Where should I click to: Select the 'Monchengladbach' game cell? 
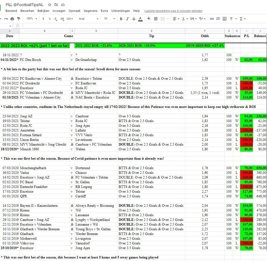(x=45, y=168)
